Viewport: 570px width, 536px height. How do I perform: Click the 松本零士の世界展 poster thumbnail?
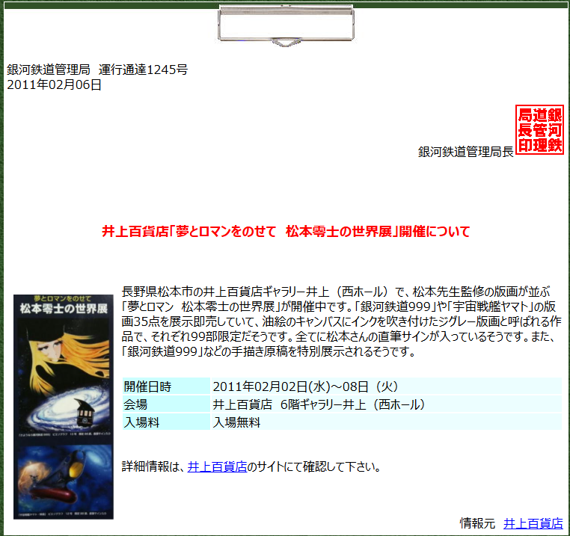pyautogui.click(x=64, y=407)
